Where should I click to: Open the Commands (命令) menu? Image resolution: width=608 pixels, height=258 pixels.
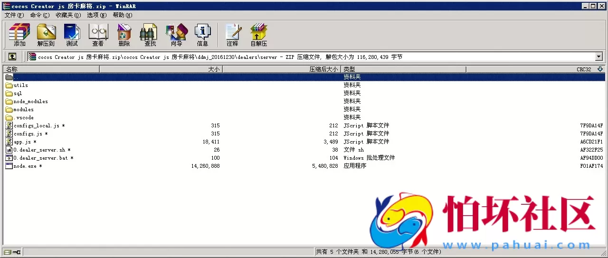[39, 15]
